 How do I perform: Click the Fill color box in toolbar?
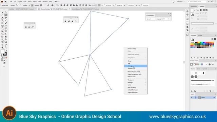3,52
